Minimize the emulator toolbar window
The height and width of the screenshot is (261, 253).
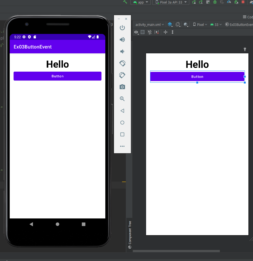(x=119, y=19)
